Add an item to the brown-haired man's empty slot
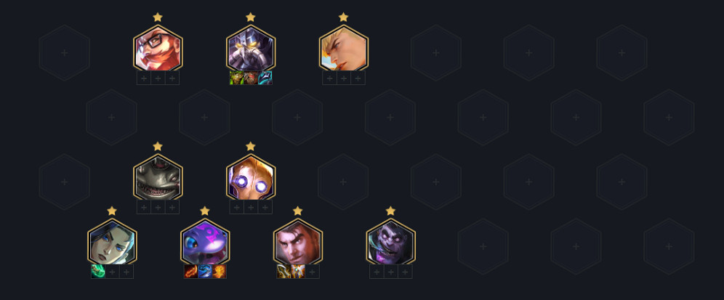The image size is (724, 300). (x=312, y=272)
